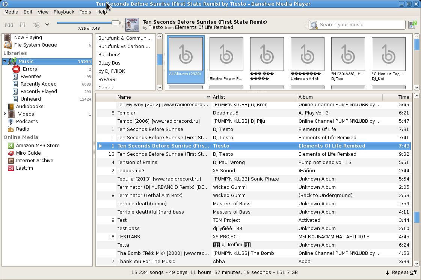Click the previous track button
Image resolution: width=421 pixels, height=280 pixels.
click(x=9, y=25)
